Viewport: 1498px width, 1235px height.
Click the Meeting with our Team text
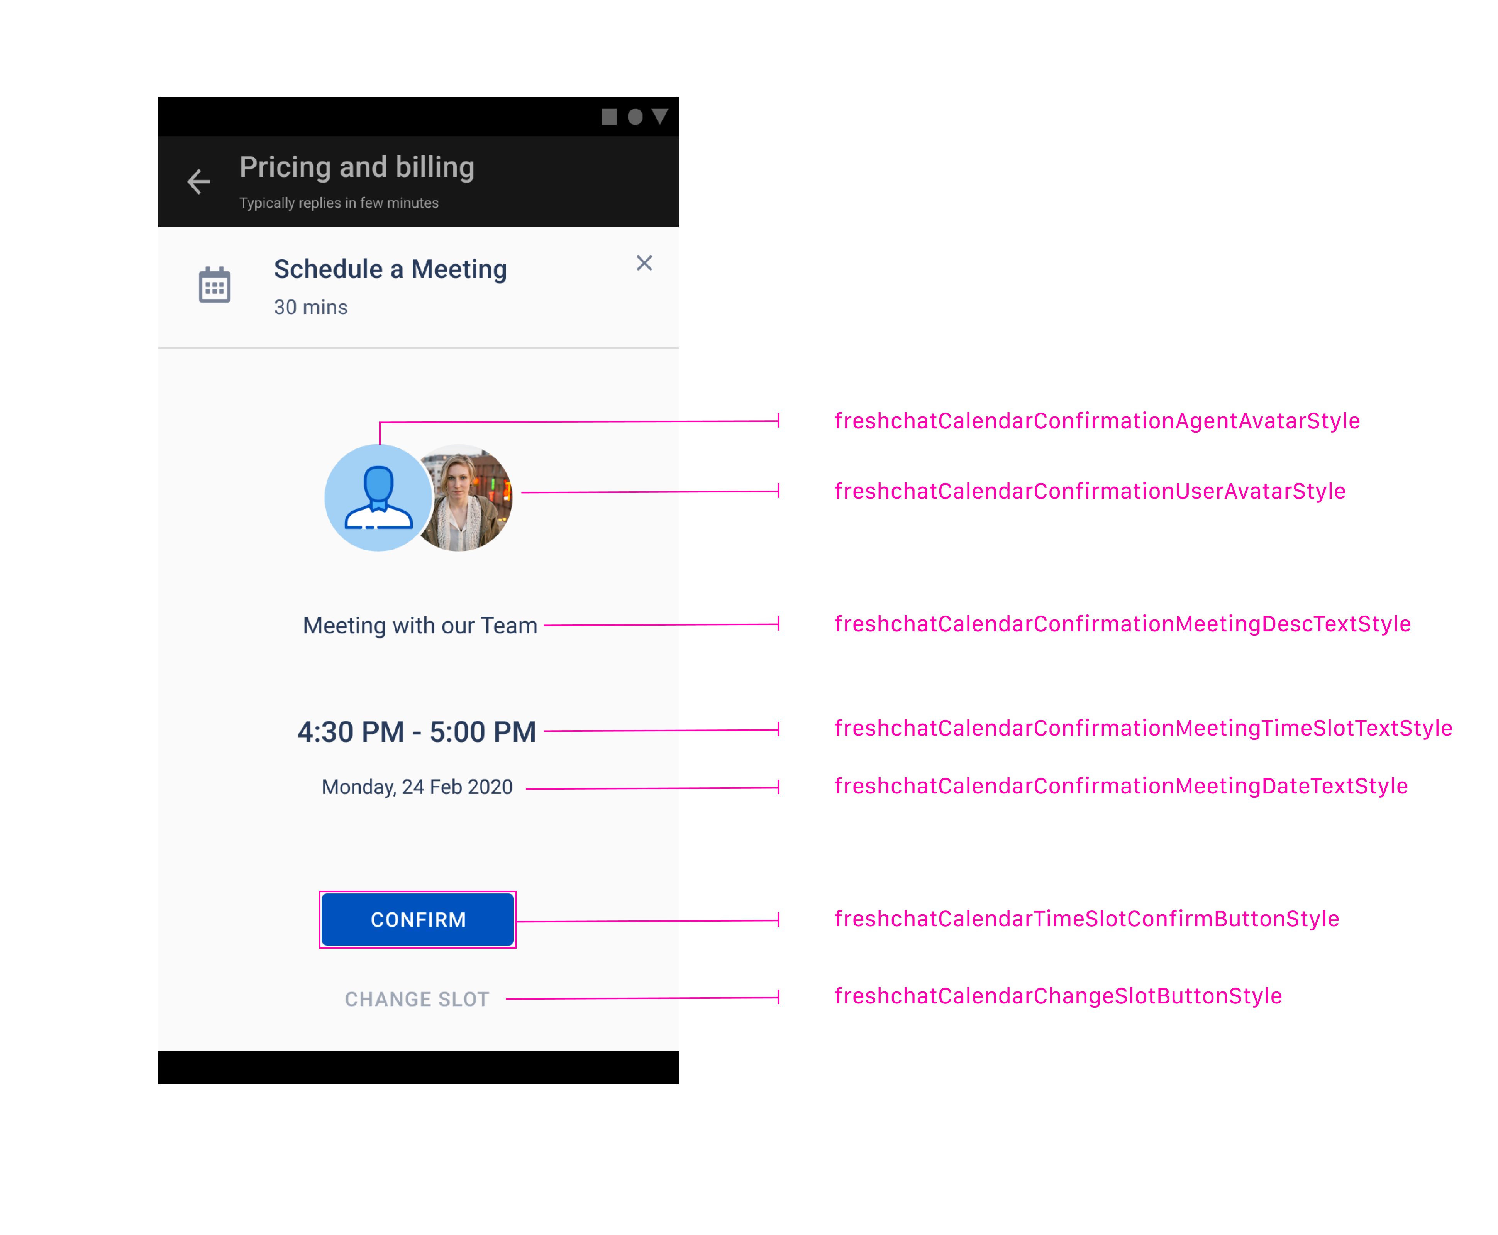420,624
